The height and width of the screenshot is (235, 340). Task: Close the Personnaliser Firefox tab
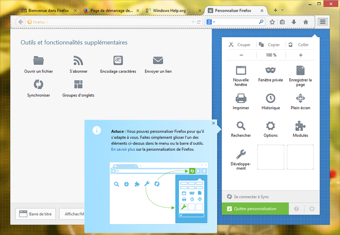pyautogui.click(x=262, y=10)
